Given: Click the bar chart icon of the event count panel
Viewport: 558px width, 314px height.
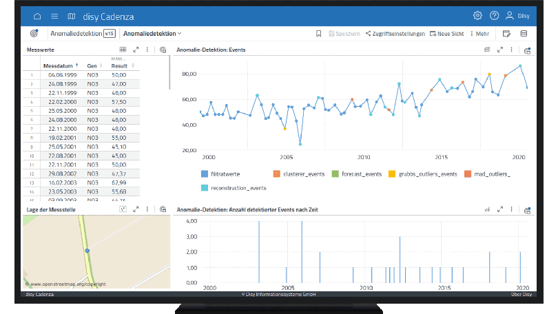Looking at the screenshot, I should (x=487, y=209).
